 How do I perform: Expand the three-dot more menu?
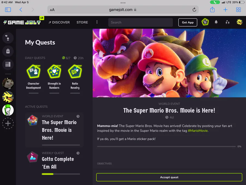pyautogui.click(x=97, y=22)
